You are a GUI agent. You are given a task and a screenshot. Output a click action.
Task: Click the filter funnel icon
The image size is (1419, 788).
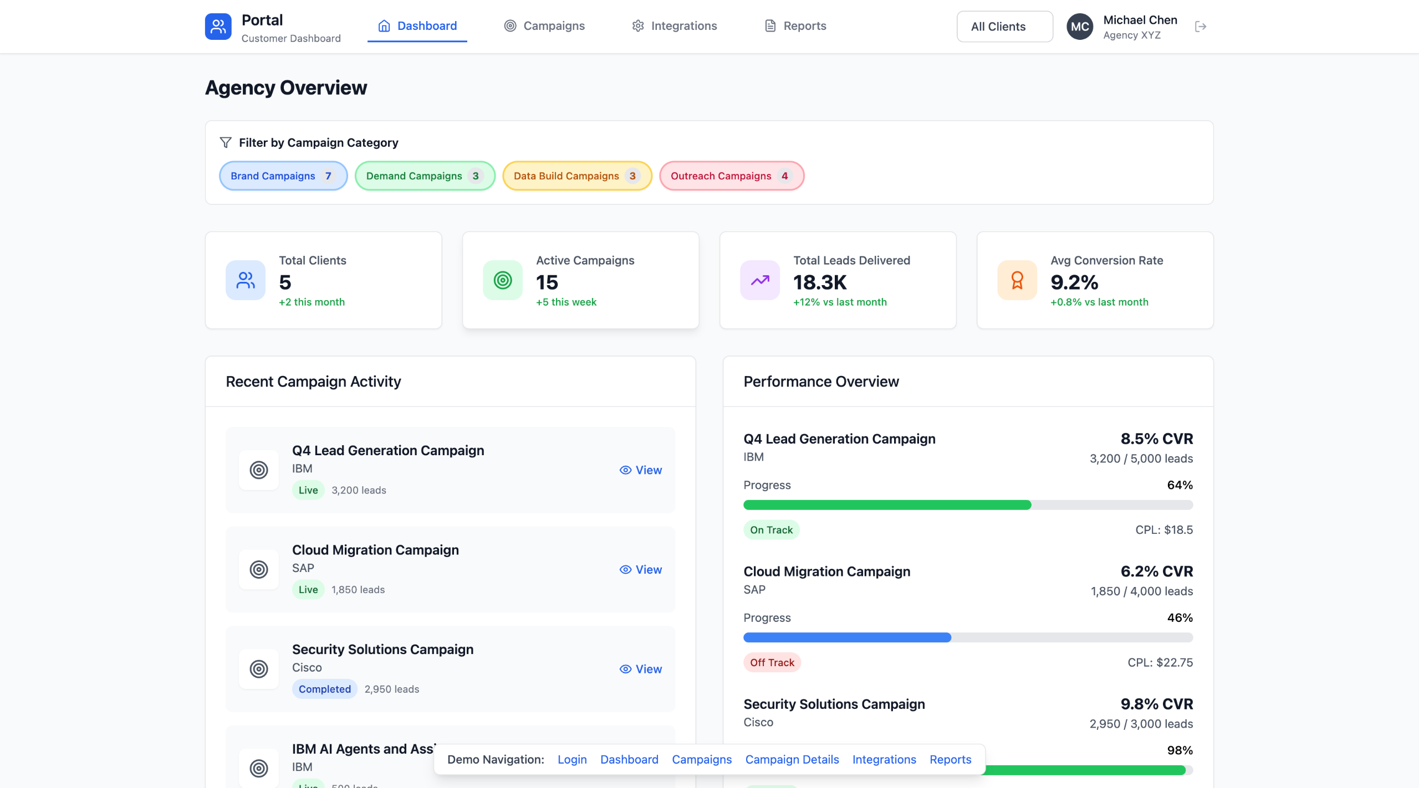pyautogui.click(x=226, y=143)
